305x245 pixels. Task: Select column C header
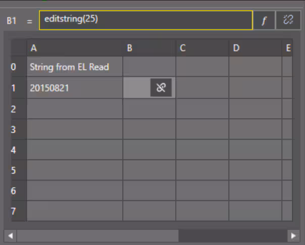tap(202, 48)
